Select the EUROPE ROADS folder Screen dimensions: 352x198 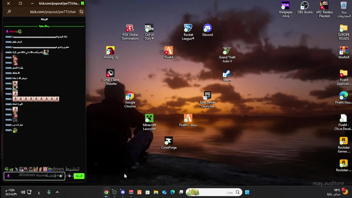point(343,32)
